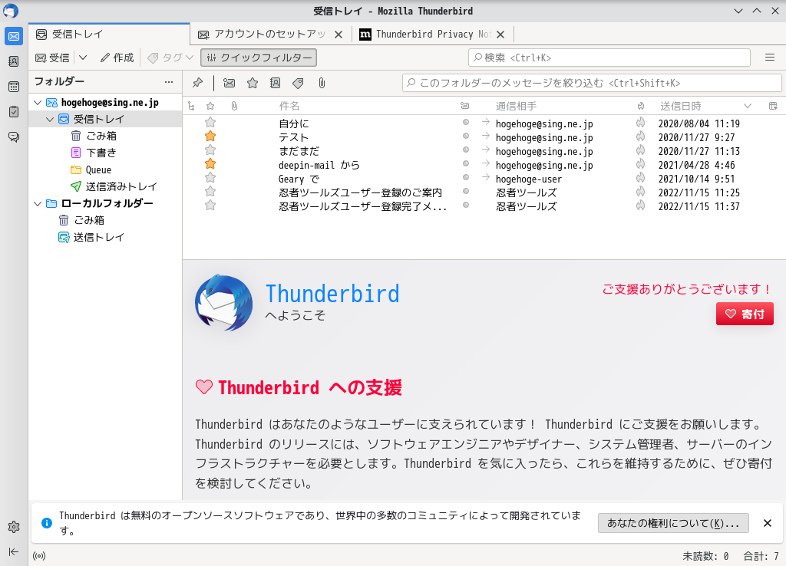
Task: Click the 作成 compose button
Action: coord(117,58)
